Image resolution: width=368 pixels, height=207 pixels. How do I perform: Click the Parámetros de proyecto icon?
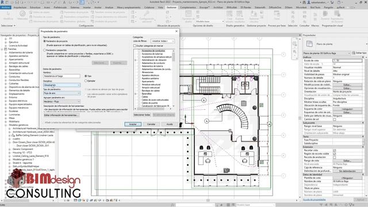[x=62, y=12]
